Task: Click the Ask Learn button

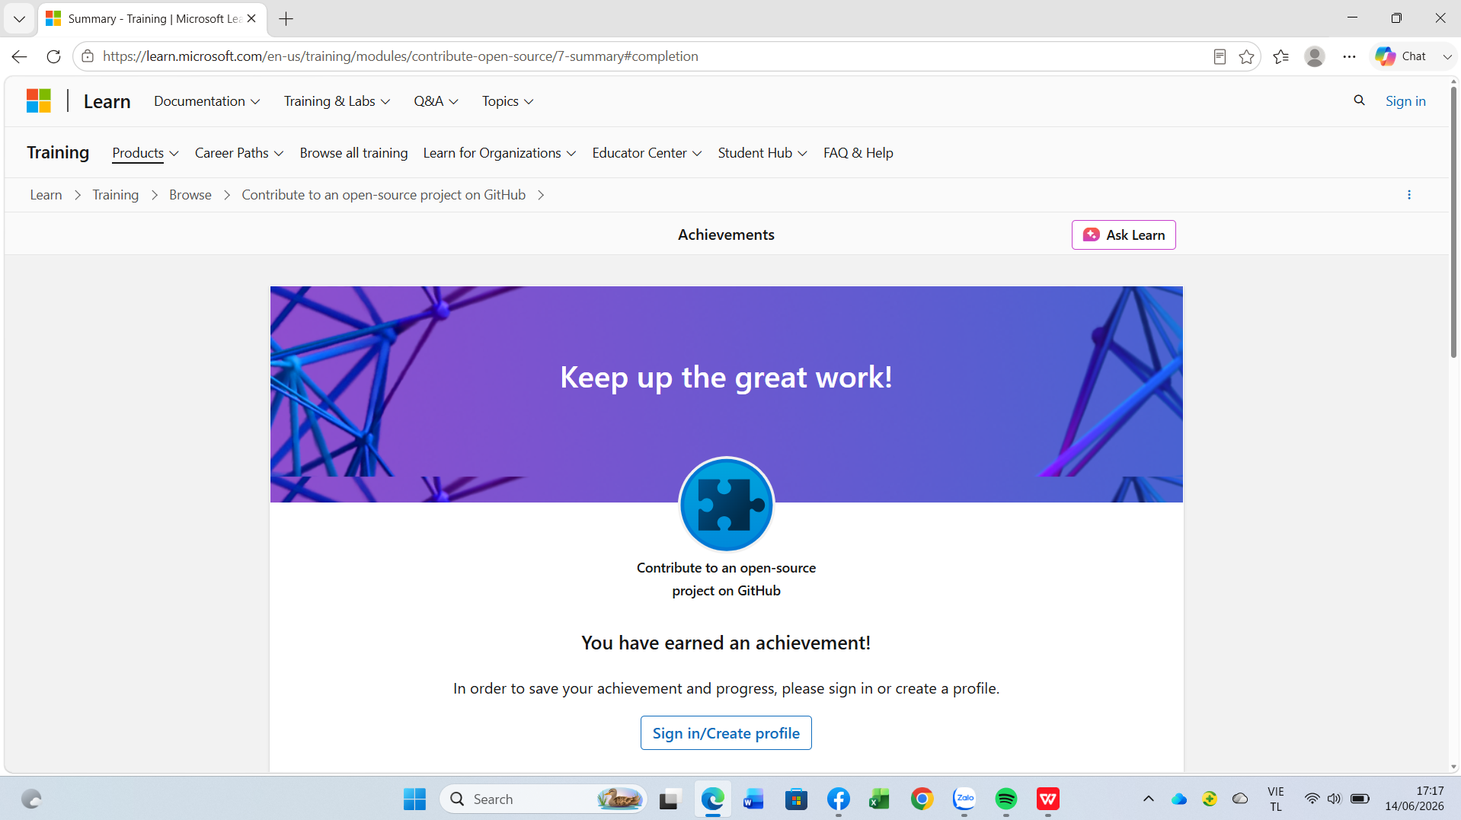Action: click(x=1124, y=235)
